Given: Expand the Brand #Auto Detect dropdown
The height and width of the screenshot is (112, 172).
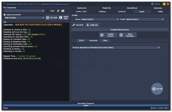Looking at the screenshot, I should pyautogui.click(x=100, y=19).
